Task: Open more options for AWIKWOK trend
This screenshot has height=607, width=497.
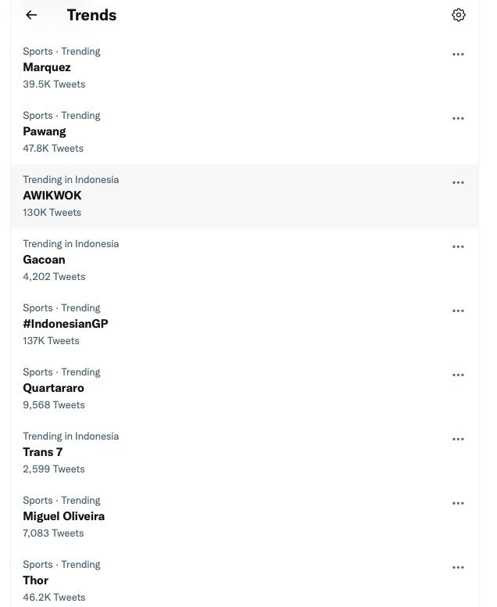Action: click(458, 182)
